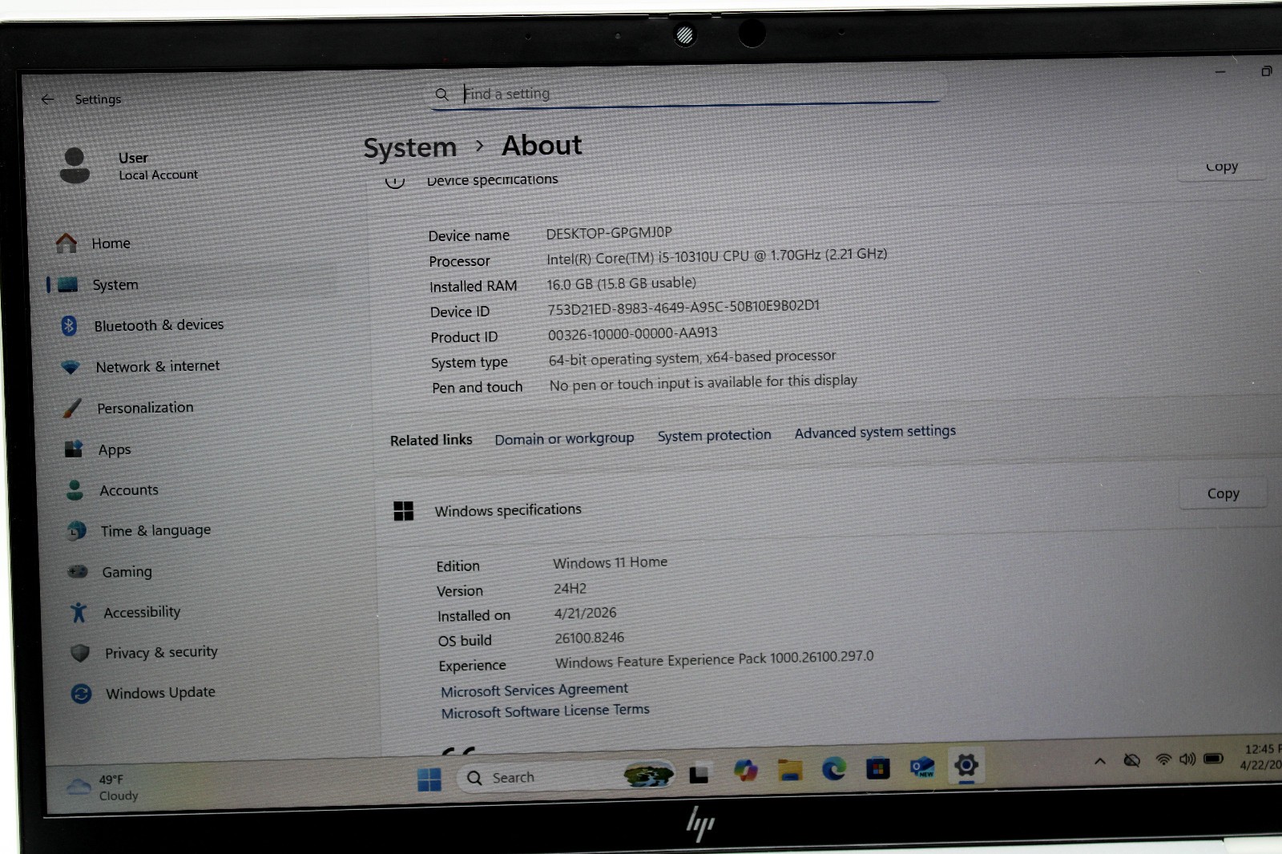Open the clock and date flyout
Viewport: 1282px width, 854px height.
coord(1260,756)
